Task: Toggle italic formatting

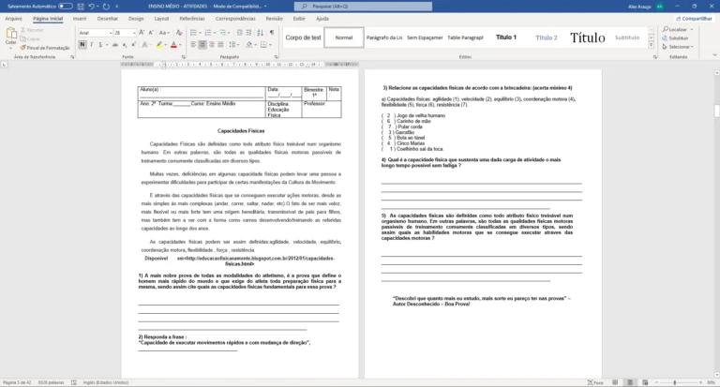Action: [x=91, y=45]
